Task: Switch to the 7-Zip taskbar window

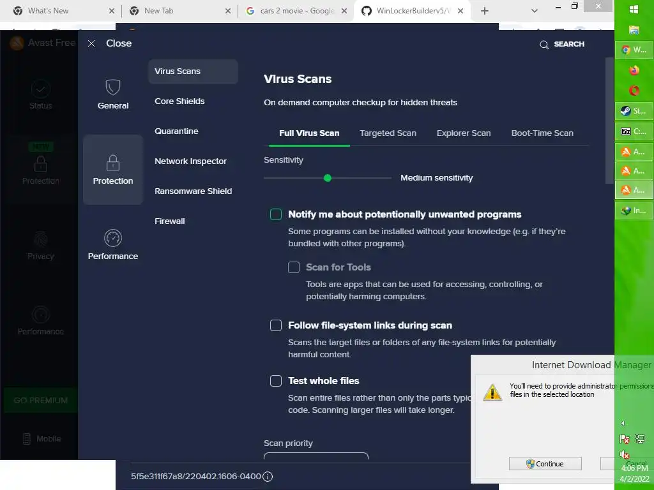Action: pos(634,131)
